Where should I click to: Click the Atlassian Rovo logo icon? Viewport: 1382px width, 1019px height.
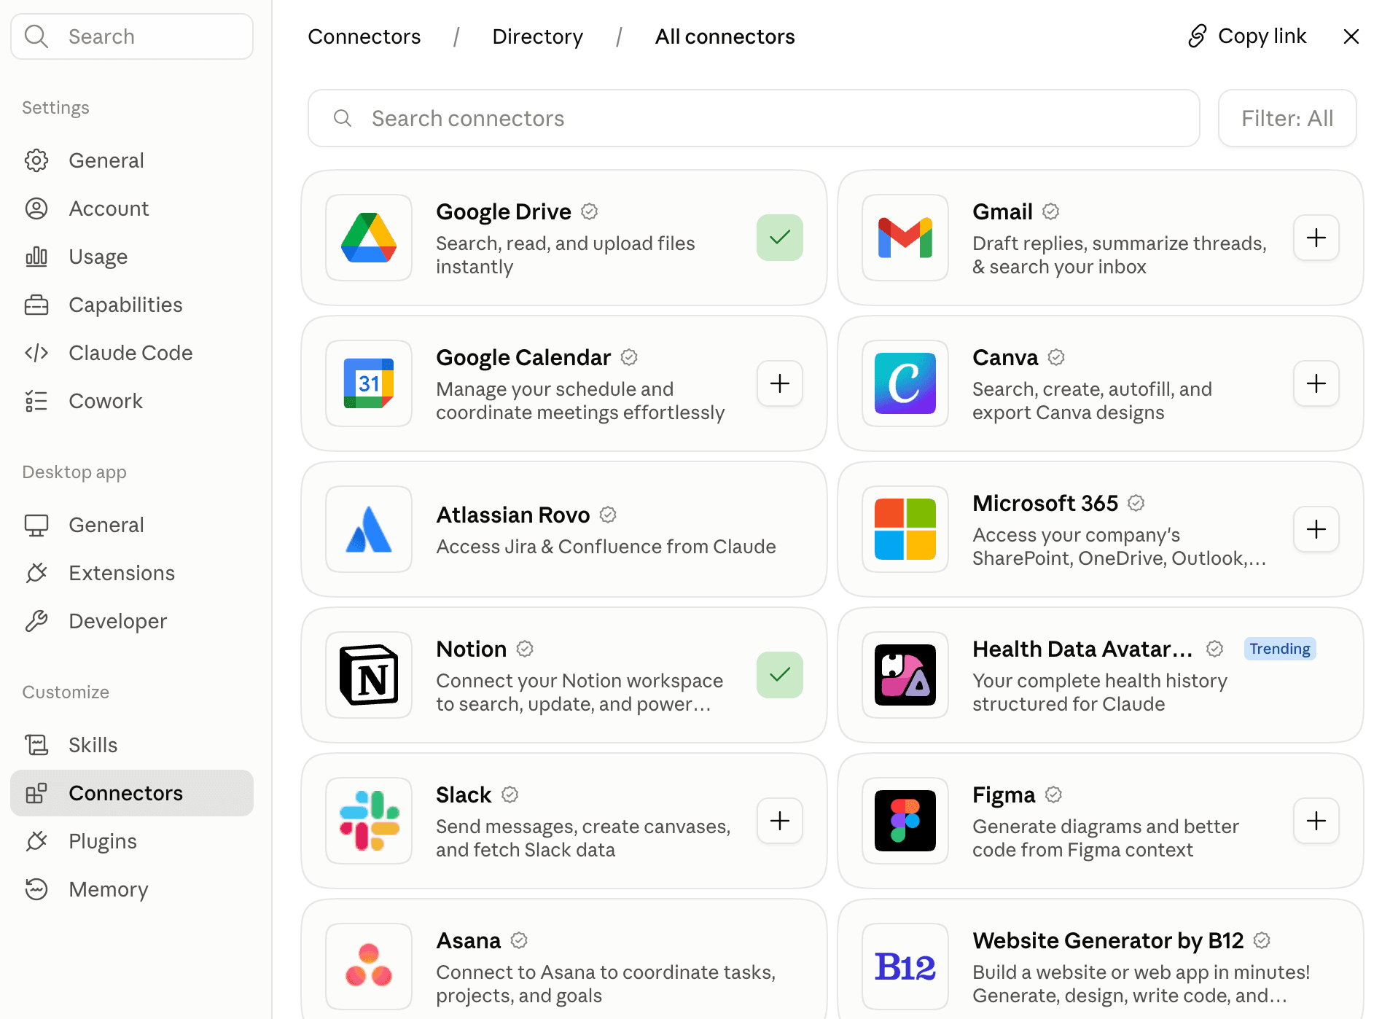369,529
